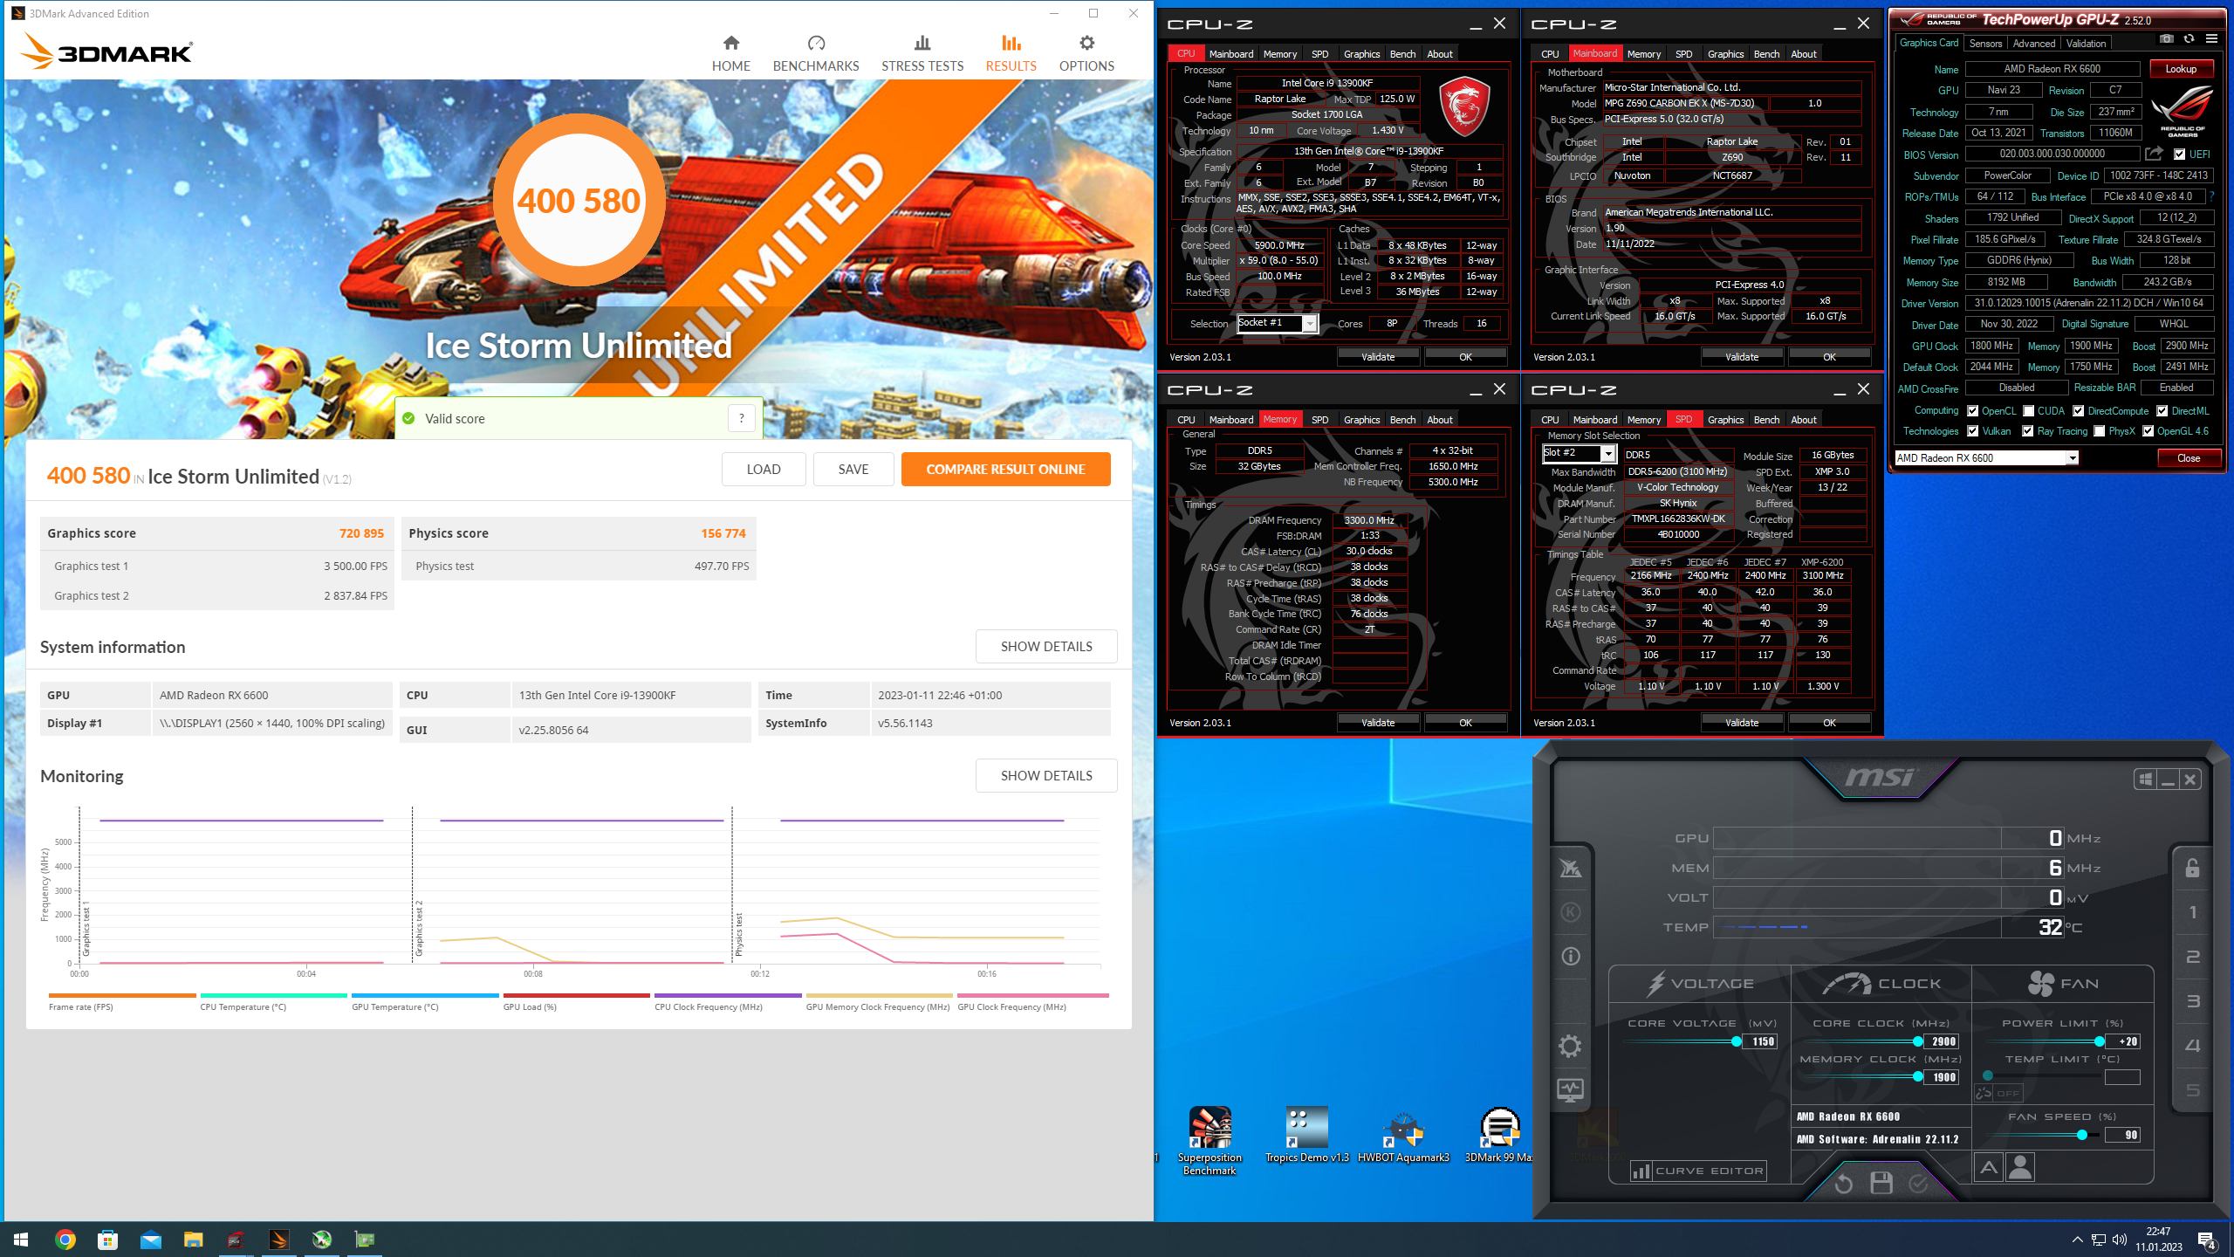Click Fan Speed slider handle in Afterburner
The width and height of the screenshot is (2234, 1257).
(2082, 1135)
